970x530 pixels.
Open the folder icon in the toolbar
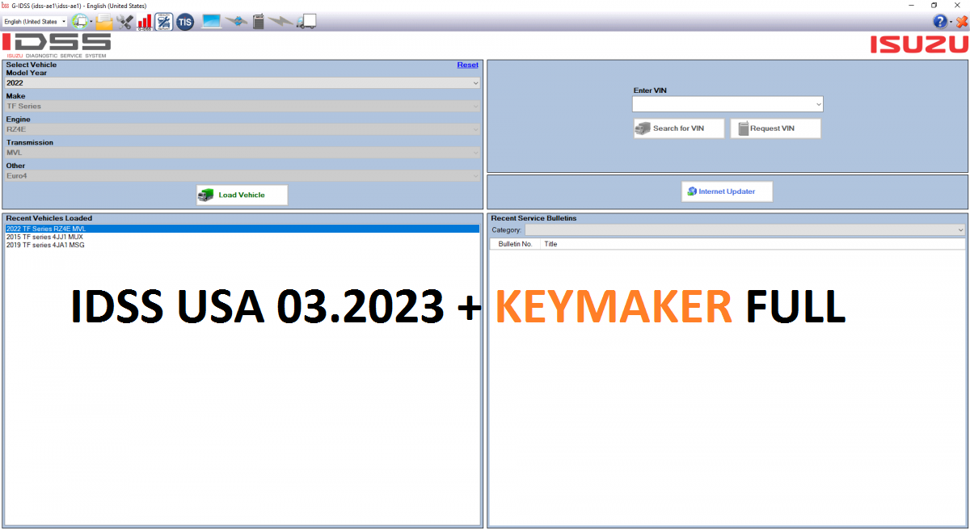pos(104,22)
